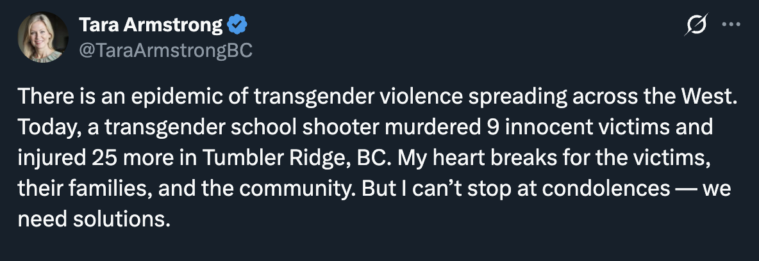Open the Grok explain-this-post icon

pyautogui.click(x=697, y=26)
